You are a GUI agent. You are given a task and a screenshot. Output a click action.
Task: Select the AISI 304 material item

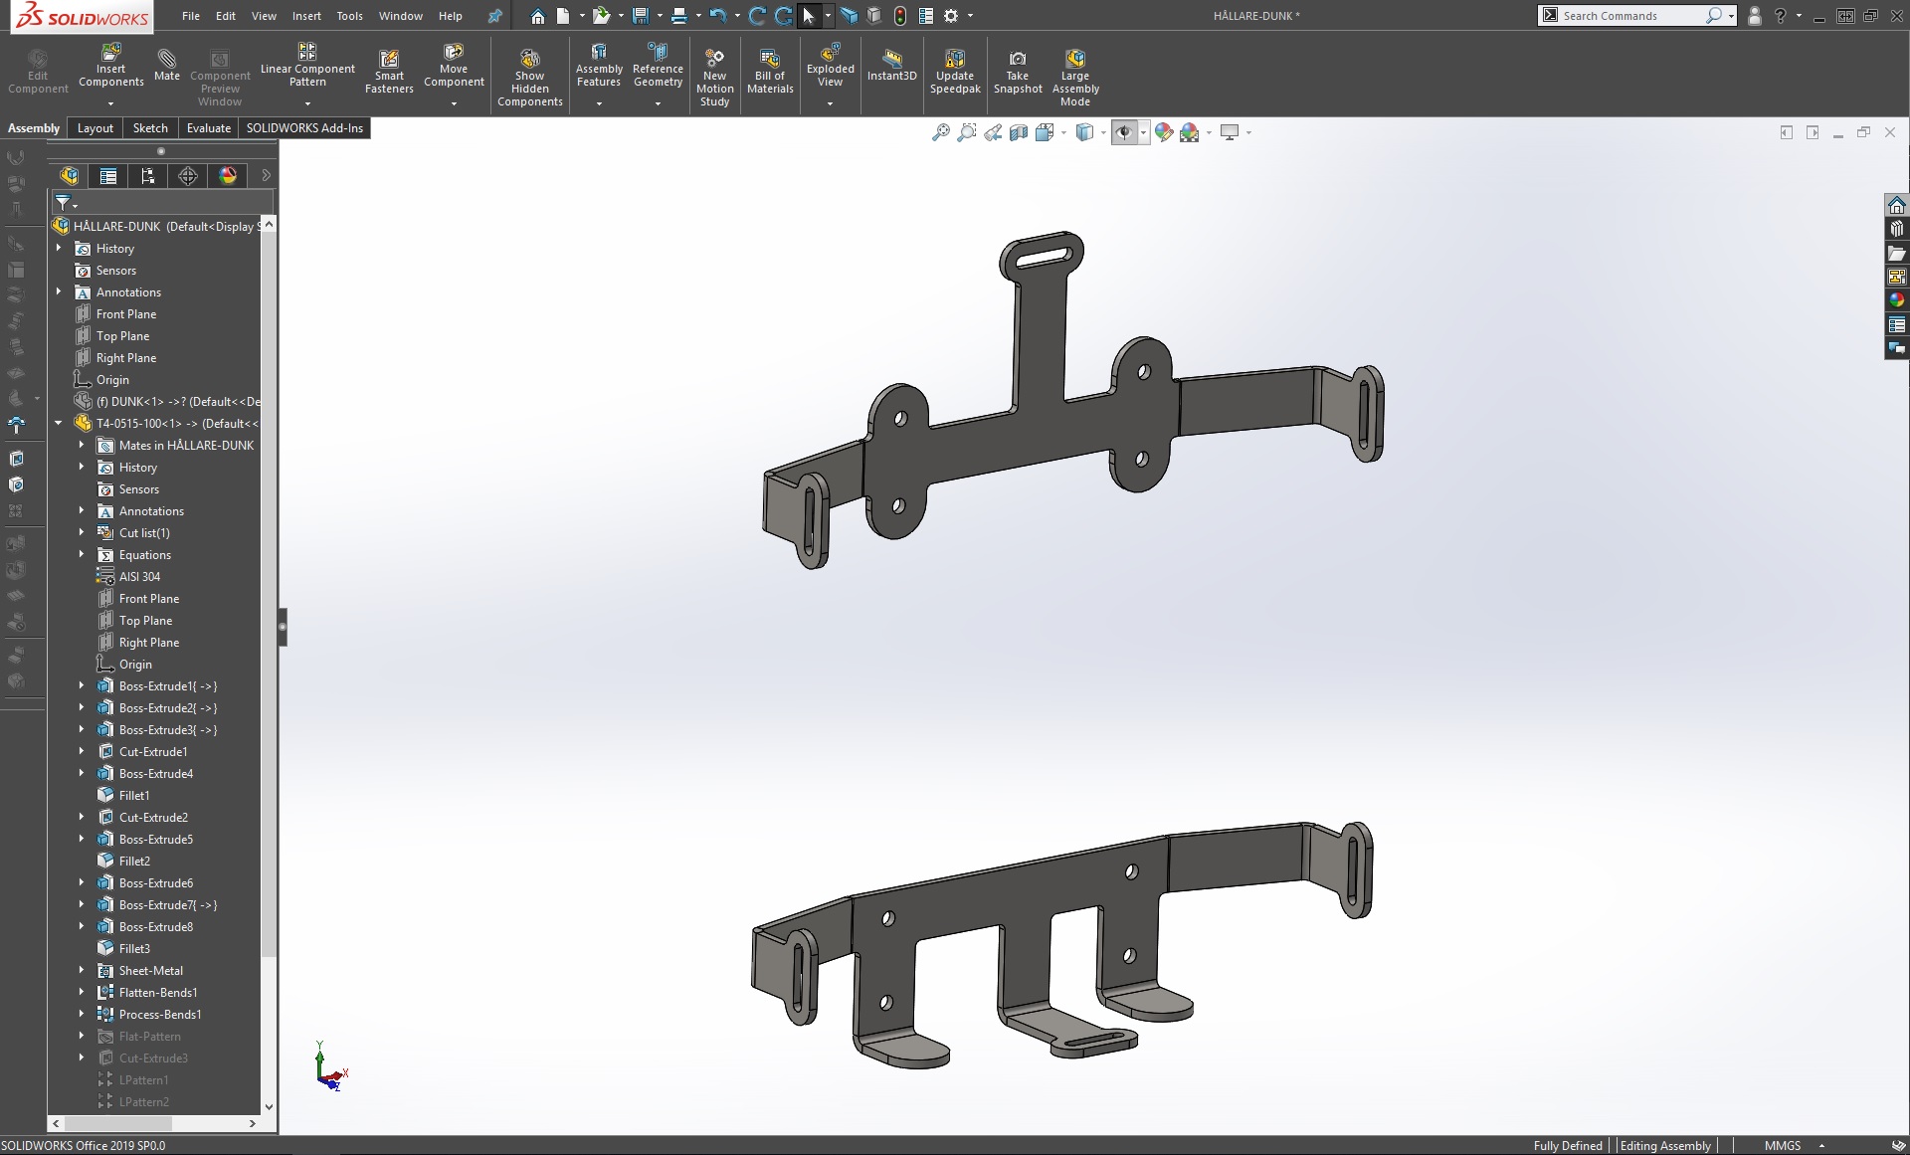coord(139,576)
